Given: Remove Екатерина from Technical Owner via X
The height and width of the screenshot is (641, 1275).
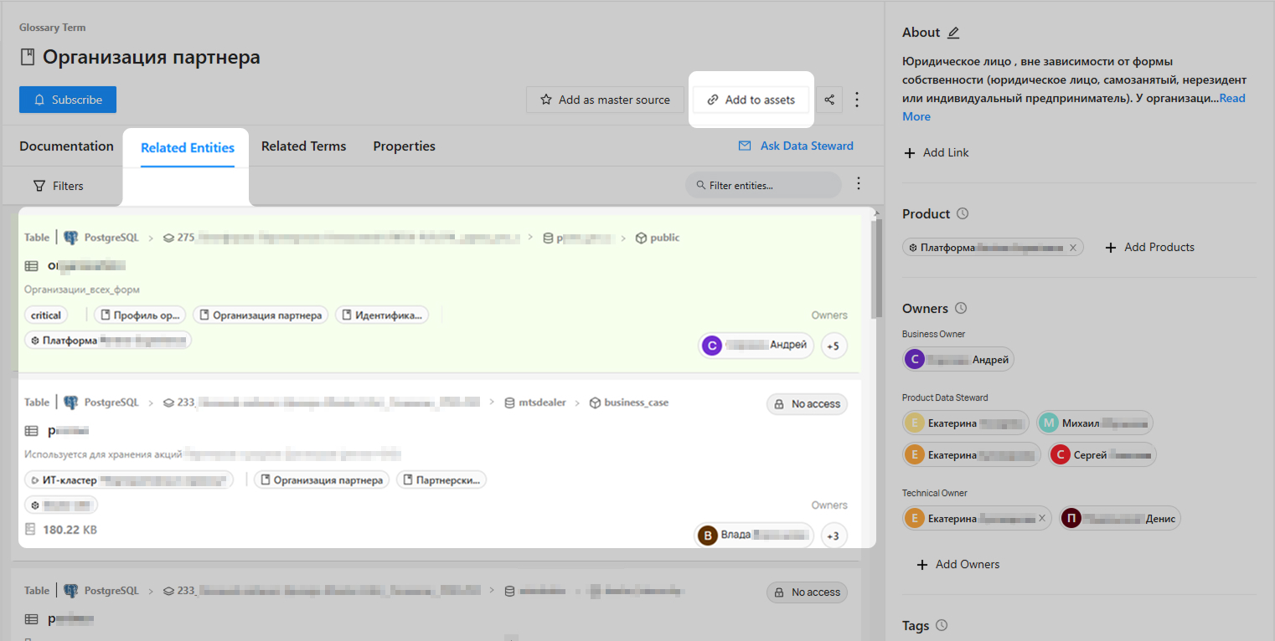Looking at the screenshot, I should [x=1041, y=519].
